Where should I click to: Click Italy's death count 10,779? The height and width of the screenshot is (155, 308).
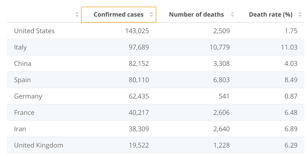219,47
